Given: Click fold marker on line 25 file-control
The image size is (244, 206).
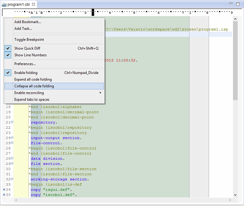Looking at the screenshot, I should (x=12, y=143).
